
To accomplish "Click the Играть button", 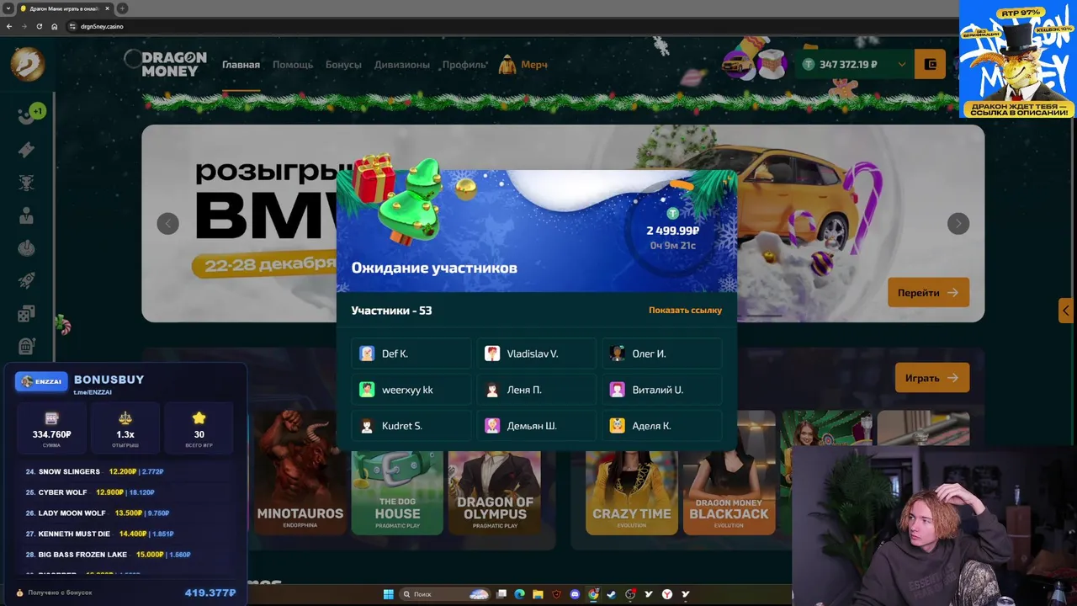I will [931, 378].
